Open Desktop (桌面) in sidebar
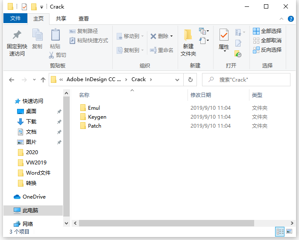 26,111
